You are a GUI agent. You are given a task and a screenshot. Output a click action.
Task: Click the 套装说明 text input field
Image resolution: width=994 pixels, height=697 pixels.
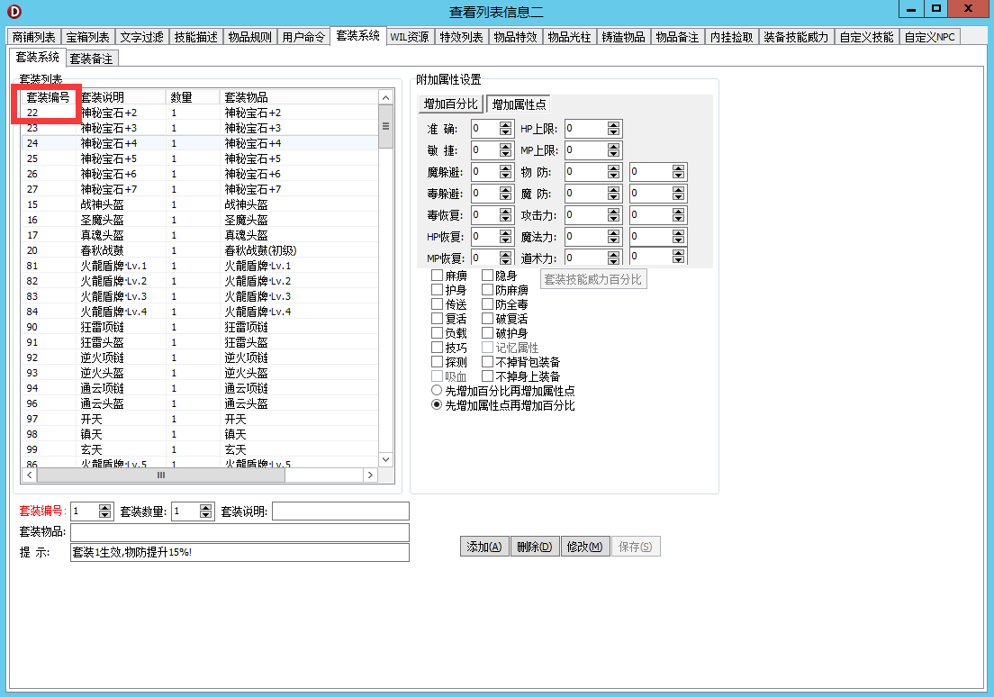coord(340,511)
